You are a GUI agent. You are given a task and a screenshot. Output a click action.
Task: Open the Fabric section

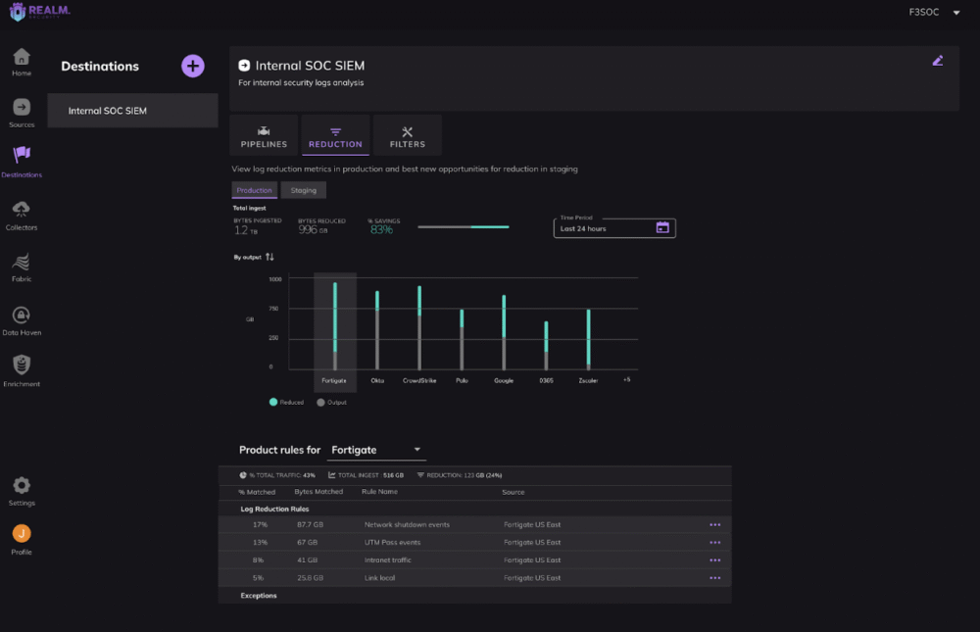point(22,266)
